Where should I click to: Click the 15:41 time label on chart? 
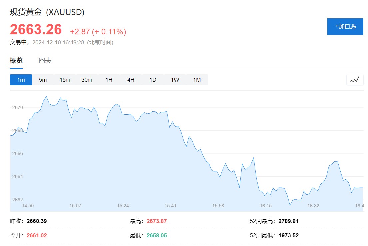170,206
